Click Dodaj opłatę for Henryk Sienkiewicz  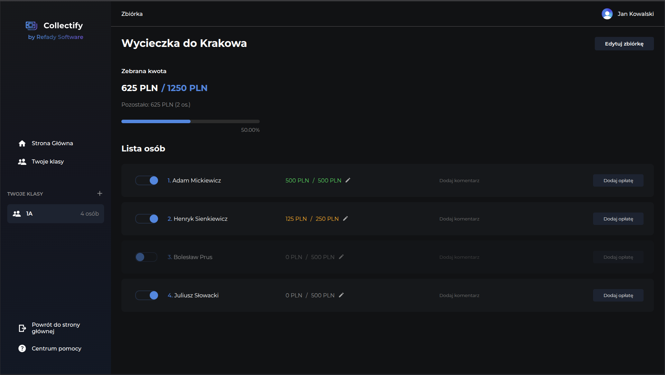pos(618,219)
